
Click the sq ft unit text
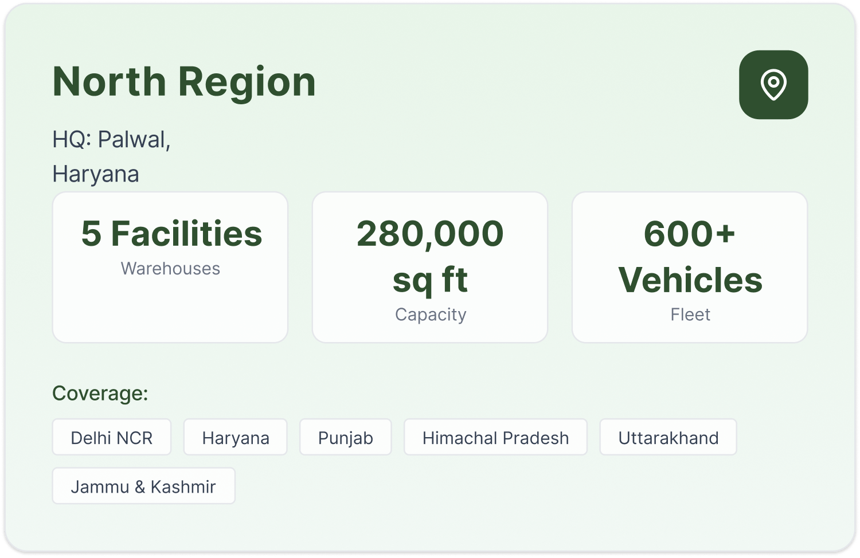click(x=430, y=280)
